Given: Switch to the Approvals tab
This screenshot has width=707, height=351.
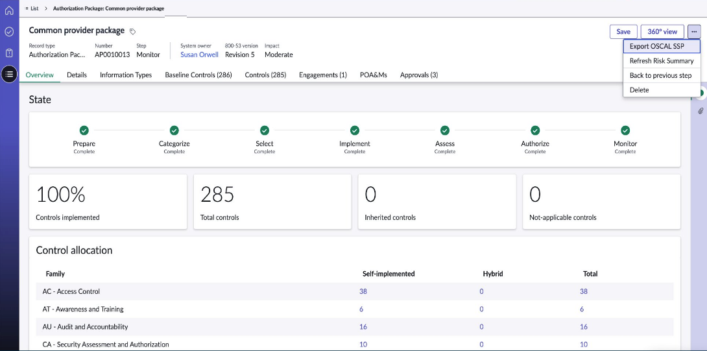Looking at the screenshot, I should 419,75.
